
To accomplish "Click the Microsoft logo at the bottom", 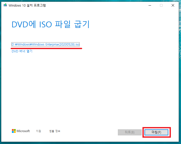I will 21,131.
